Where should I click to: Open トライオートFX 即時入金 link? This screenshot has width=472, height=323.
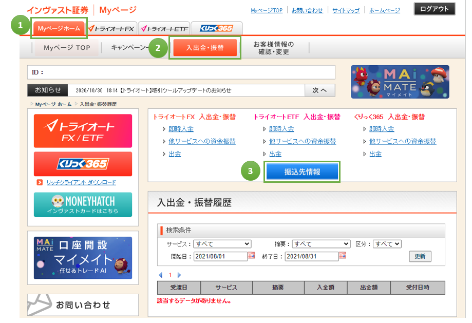coord(181,129)
